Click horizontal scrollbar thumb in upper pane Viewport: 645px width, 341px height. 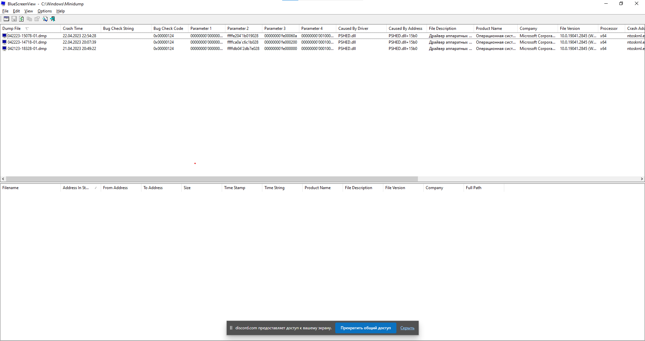tap(212, 179)
